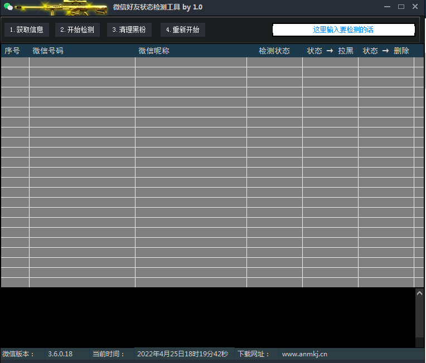The width and height of the screenshot is (426, 363).
Task: Click the WeChat version number 3.6.0.18
Action: 60,354
